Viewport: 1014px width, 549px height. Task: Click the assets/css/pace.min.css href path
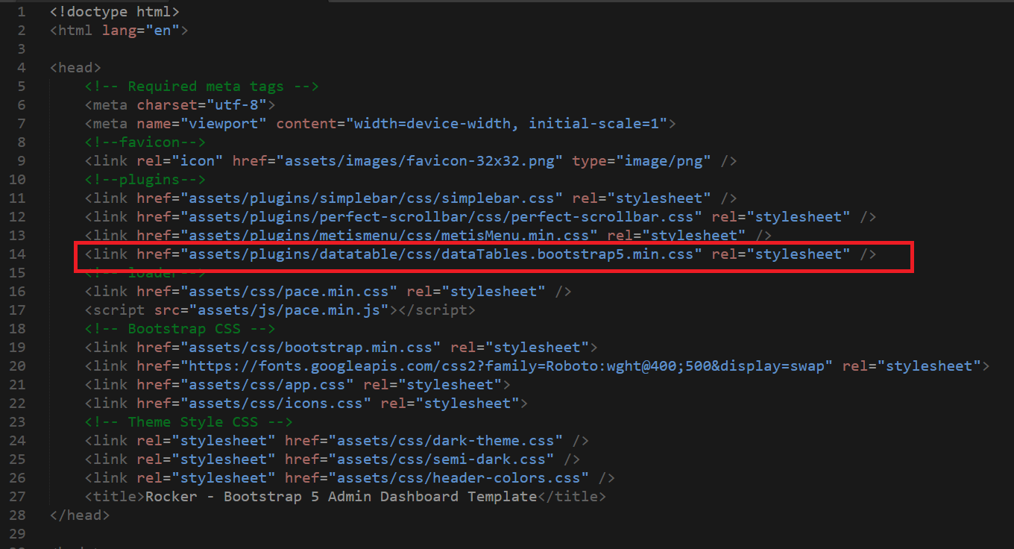[x=289, y=292]
